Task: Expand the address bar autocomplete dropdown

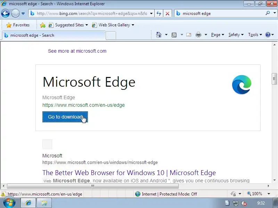Action: (x=151, y=14)
